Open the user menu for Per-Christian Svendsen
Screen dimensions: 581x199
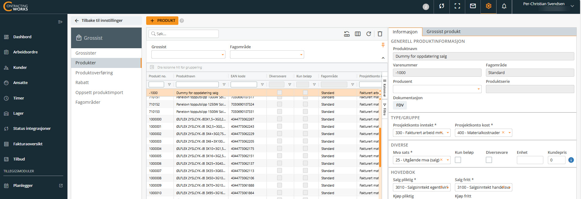[x=546, y=7]
